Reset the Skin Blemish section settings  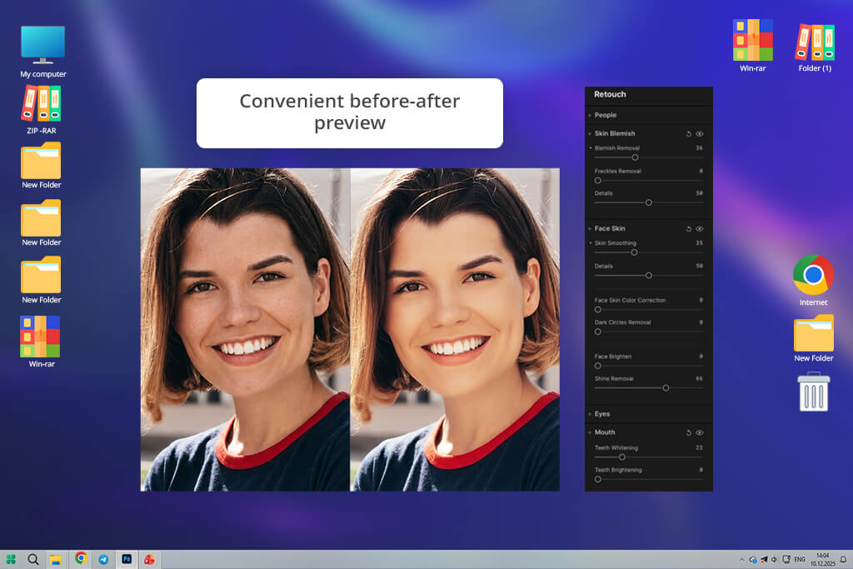click(689, 134)
